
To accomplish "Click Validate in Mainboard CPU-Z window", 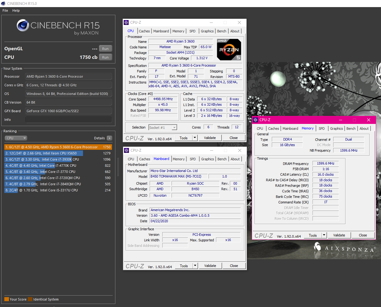I will click(x=210, y=266).
